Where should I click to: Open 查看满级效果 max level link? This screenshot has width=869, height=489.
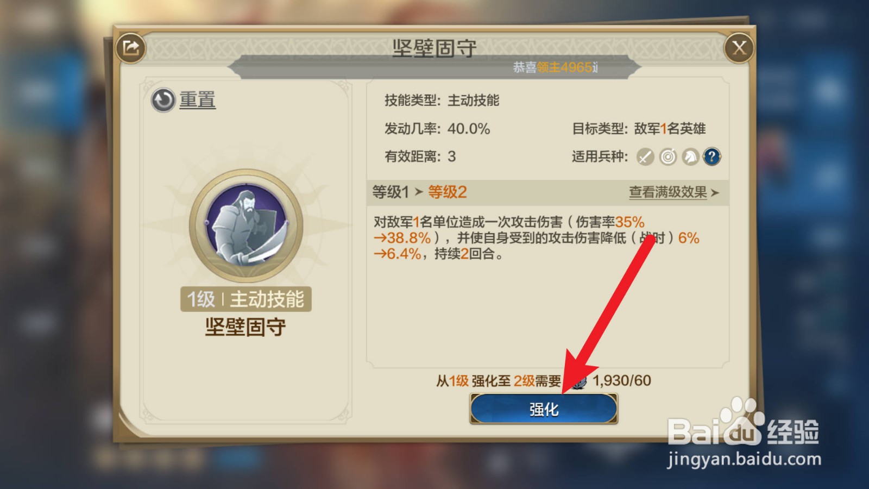[x=668, y=192]
